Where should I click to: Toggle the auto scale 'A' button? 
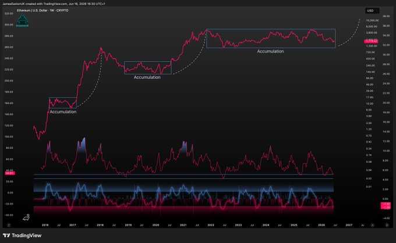coord(373,225)
